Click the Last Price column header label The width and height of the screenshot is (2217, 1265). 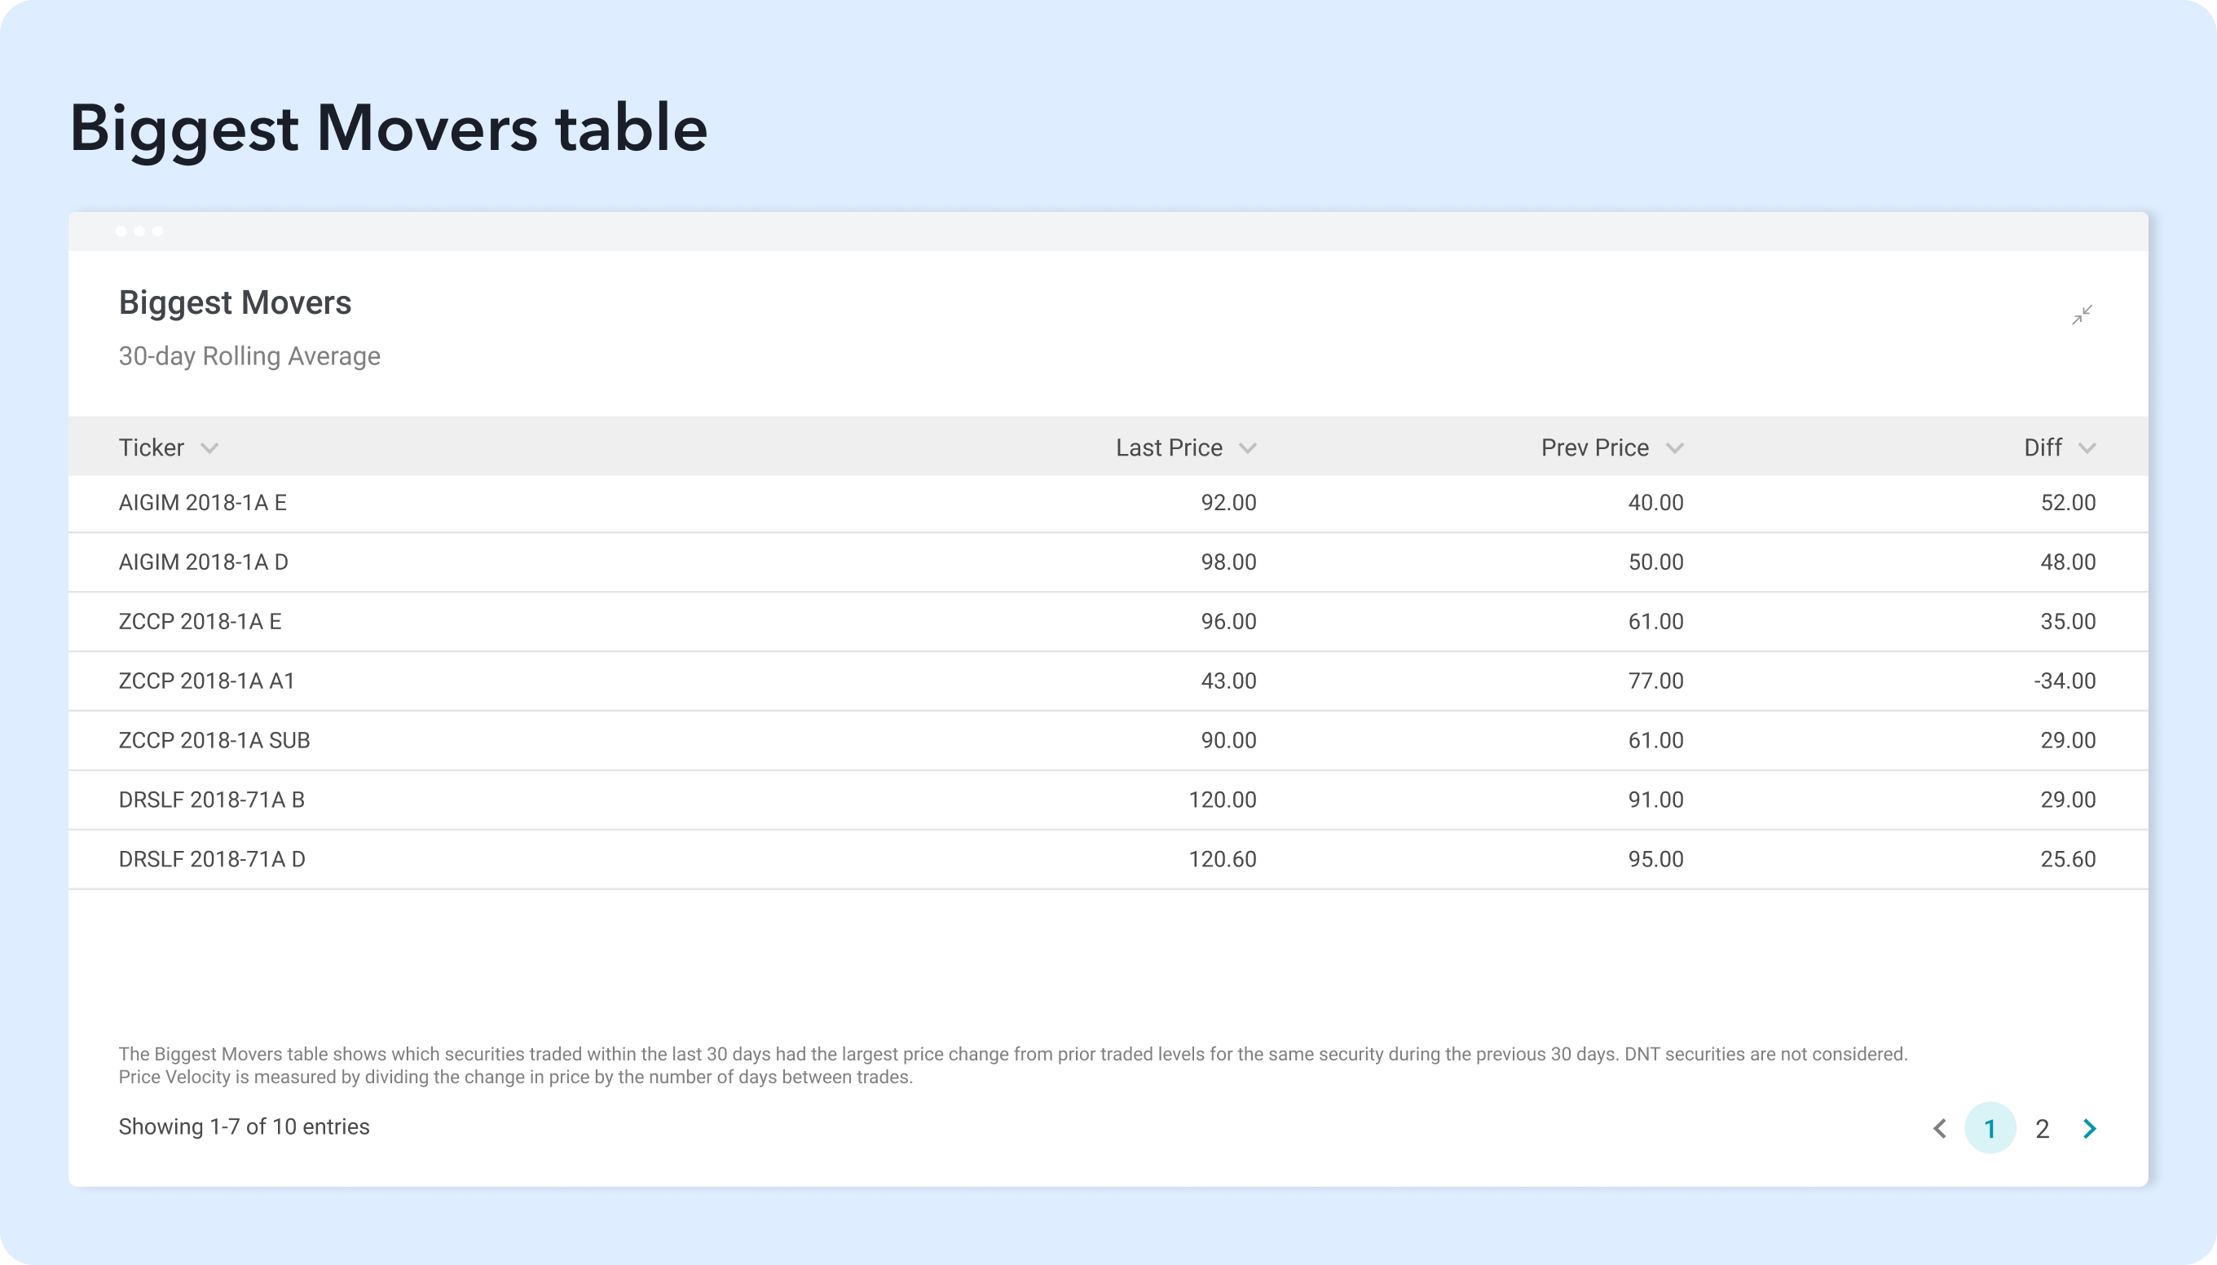pos(1169,447)
